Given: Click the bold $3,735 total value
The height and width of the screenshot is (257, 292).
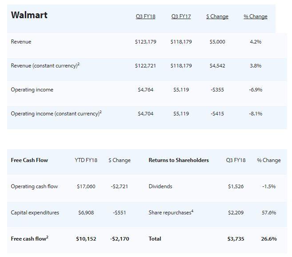Looking at the screenshot, I should pos(236,239).
